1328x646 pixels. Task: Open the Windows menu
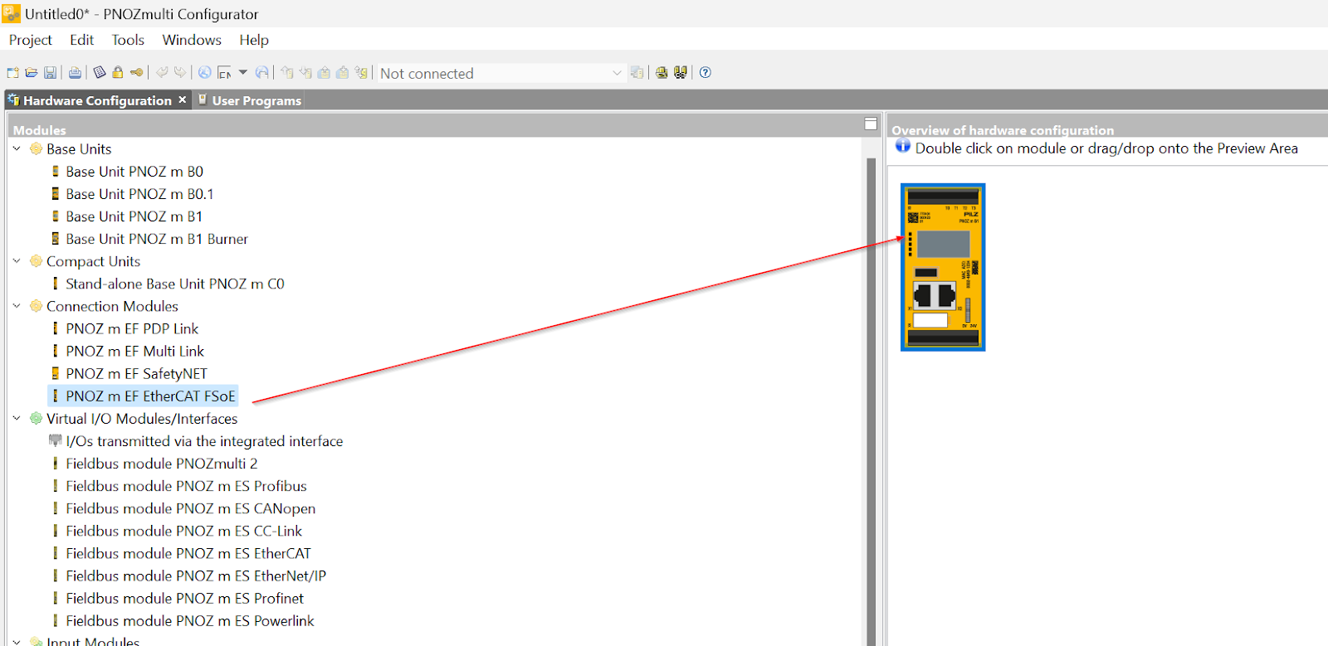192,40
